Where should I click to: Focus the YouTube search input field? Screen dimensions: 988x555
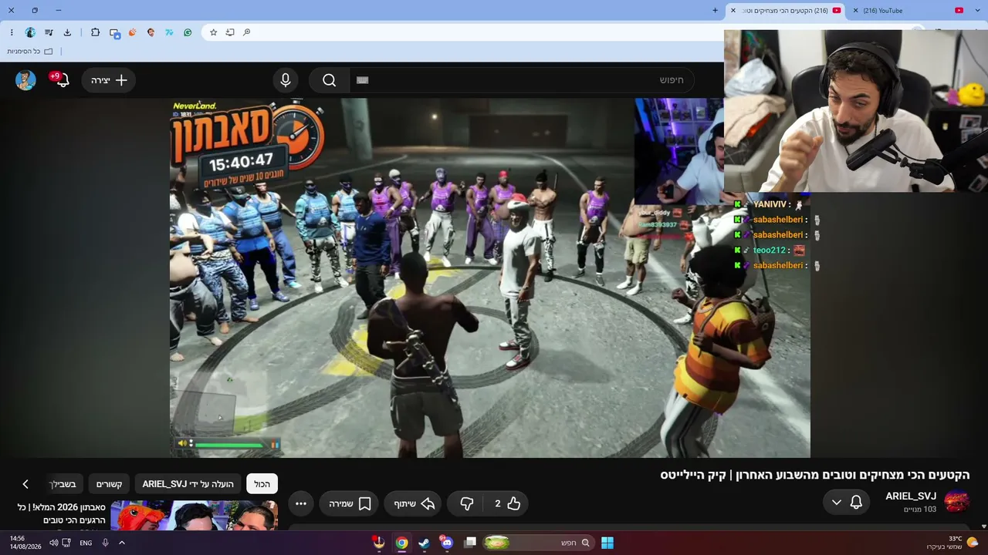[522, 80]
